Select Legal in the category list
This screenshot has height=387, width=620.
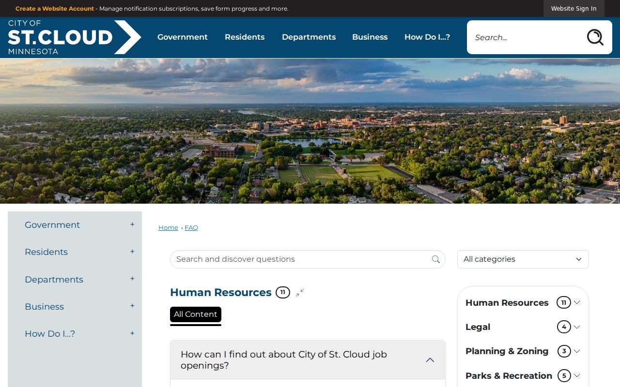[478, 327]
